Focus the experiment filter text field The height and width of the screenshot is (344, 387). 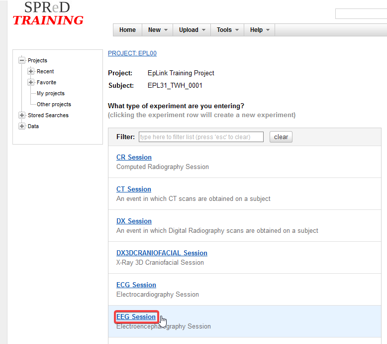tap(201, 137)
